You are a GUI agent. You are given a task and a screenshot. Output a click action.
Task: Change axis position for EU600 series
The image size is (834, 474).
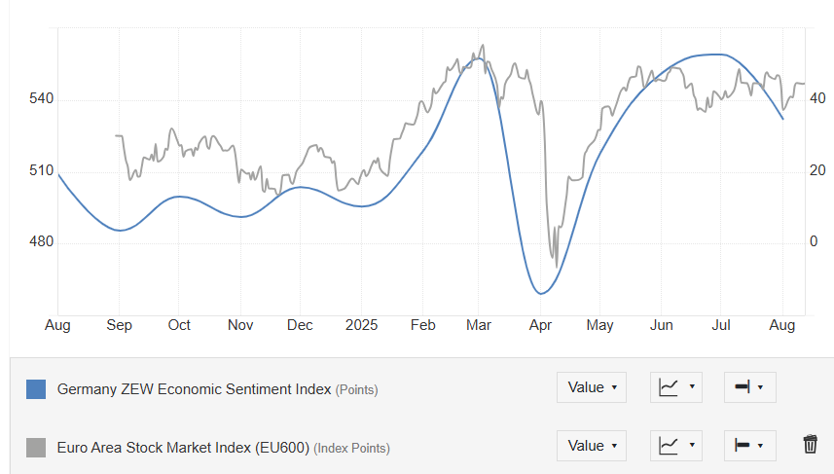(x=748, y=445)
